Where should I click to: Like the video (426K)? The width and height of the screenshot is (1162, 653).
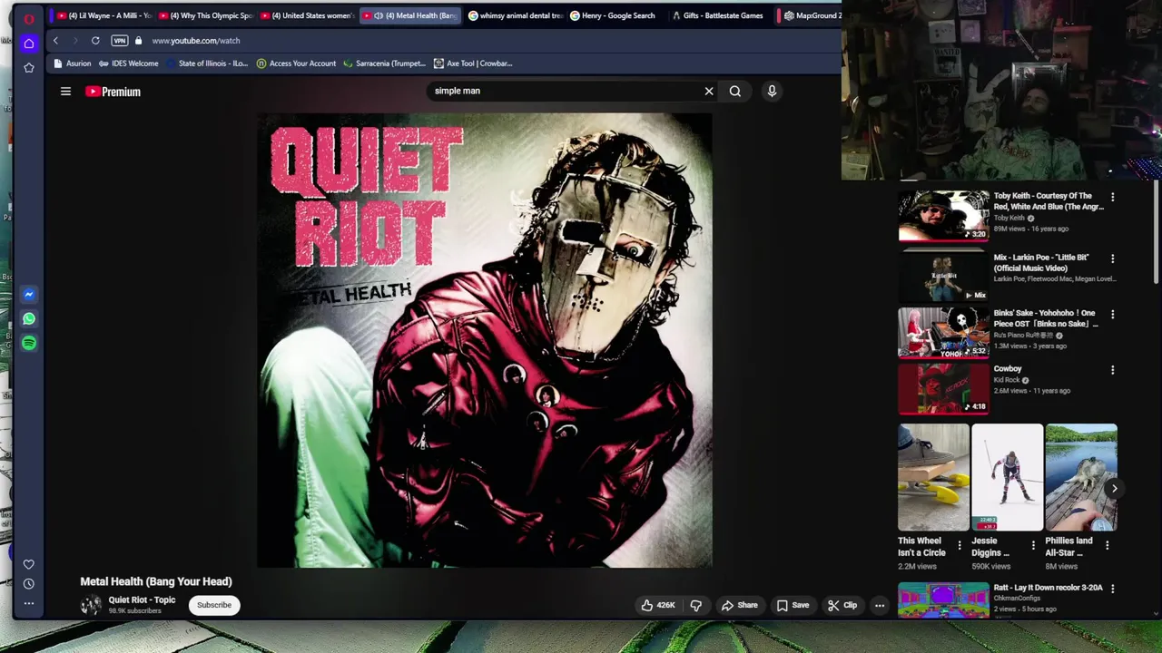click(658, 605)
